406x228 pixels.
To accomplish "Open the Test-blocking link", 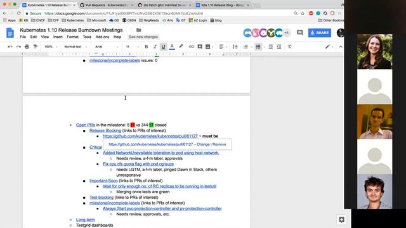I will (101, 197).
